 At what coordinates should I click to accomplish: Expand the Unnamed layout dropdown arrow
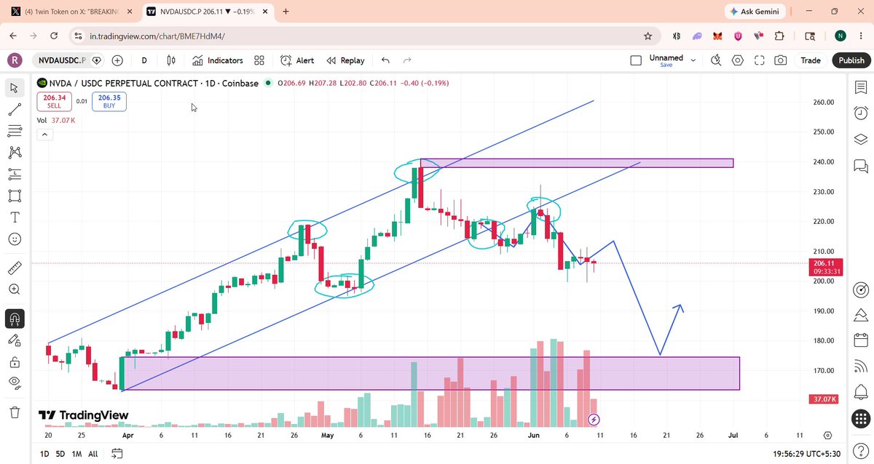click(693, 60)
